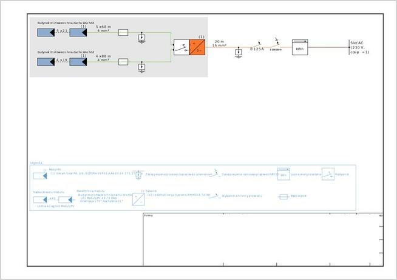The width and height of the screenshot is (397, 280).
Task: Click the Firma field in title block
Action: [x=148, y=216]
